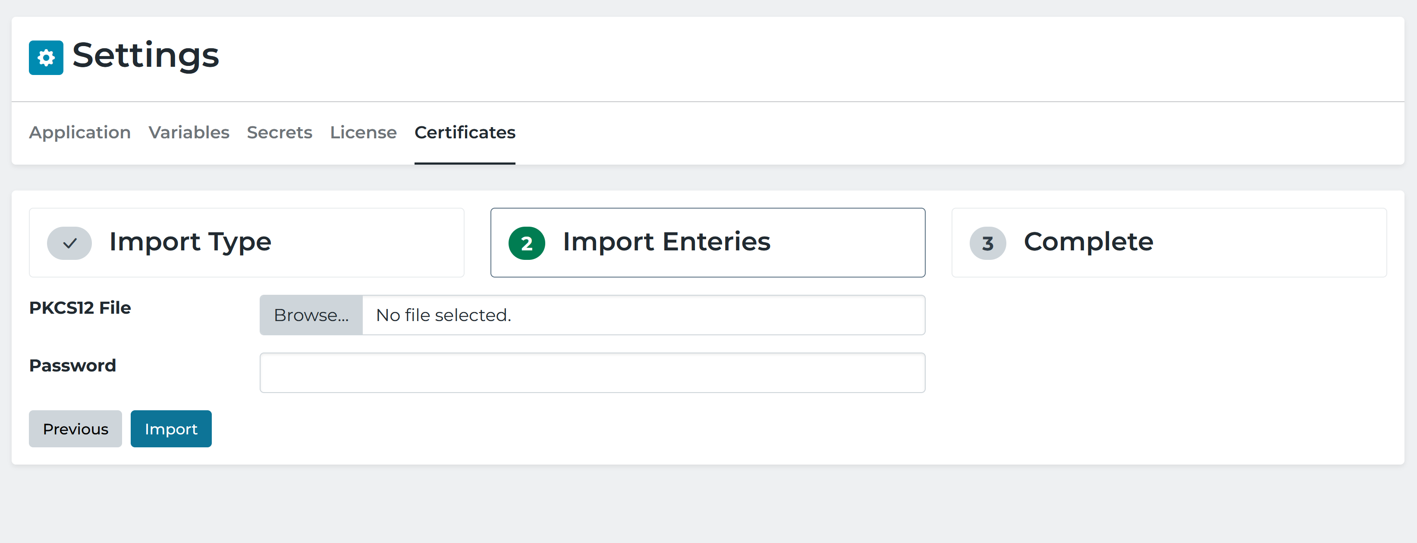The width and height of the screenshot is (1417, 543).
Task: Click the Settings gear icon
Action: (x=46, y=57)
